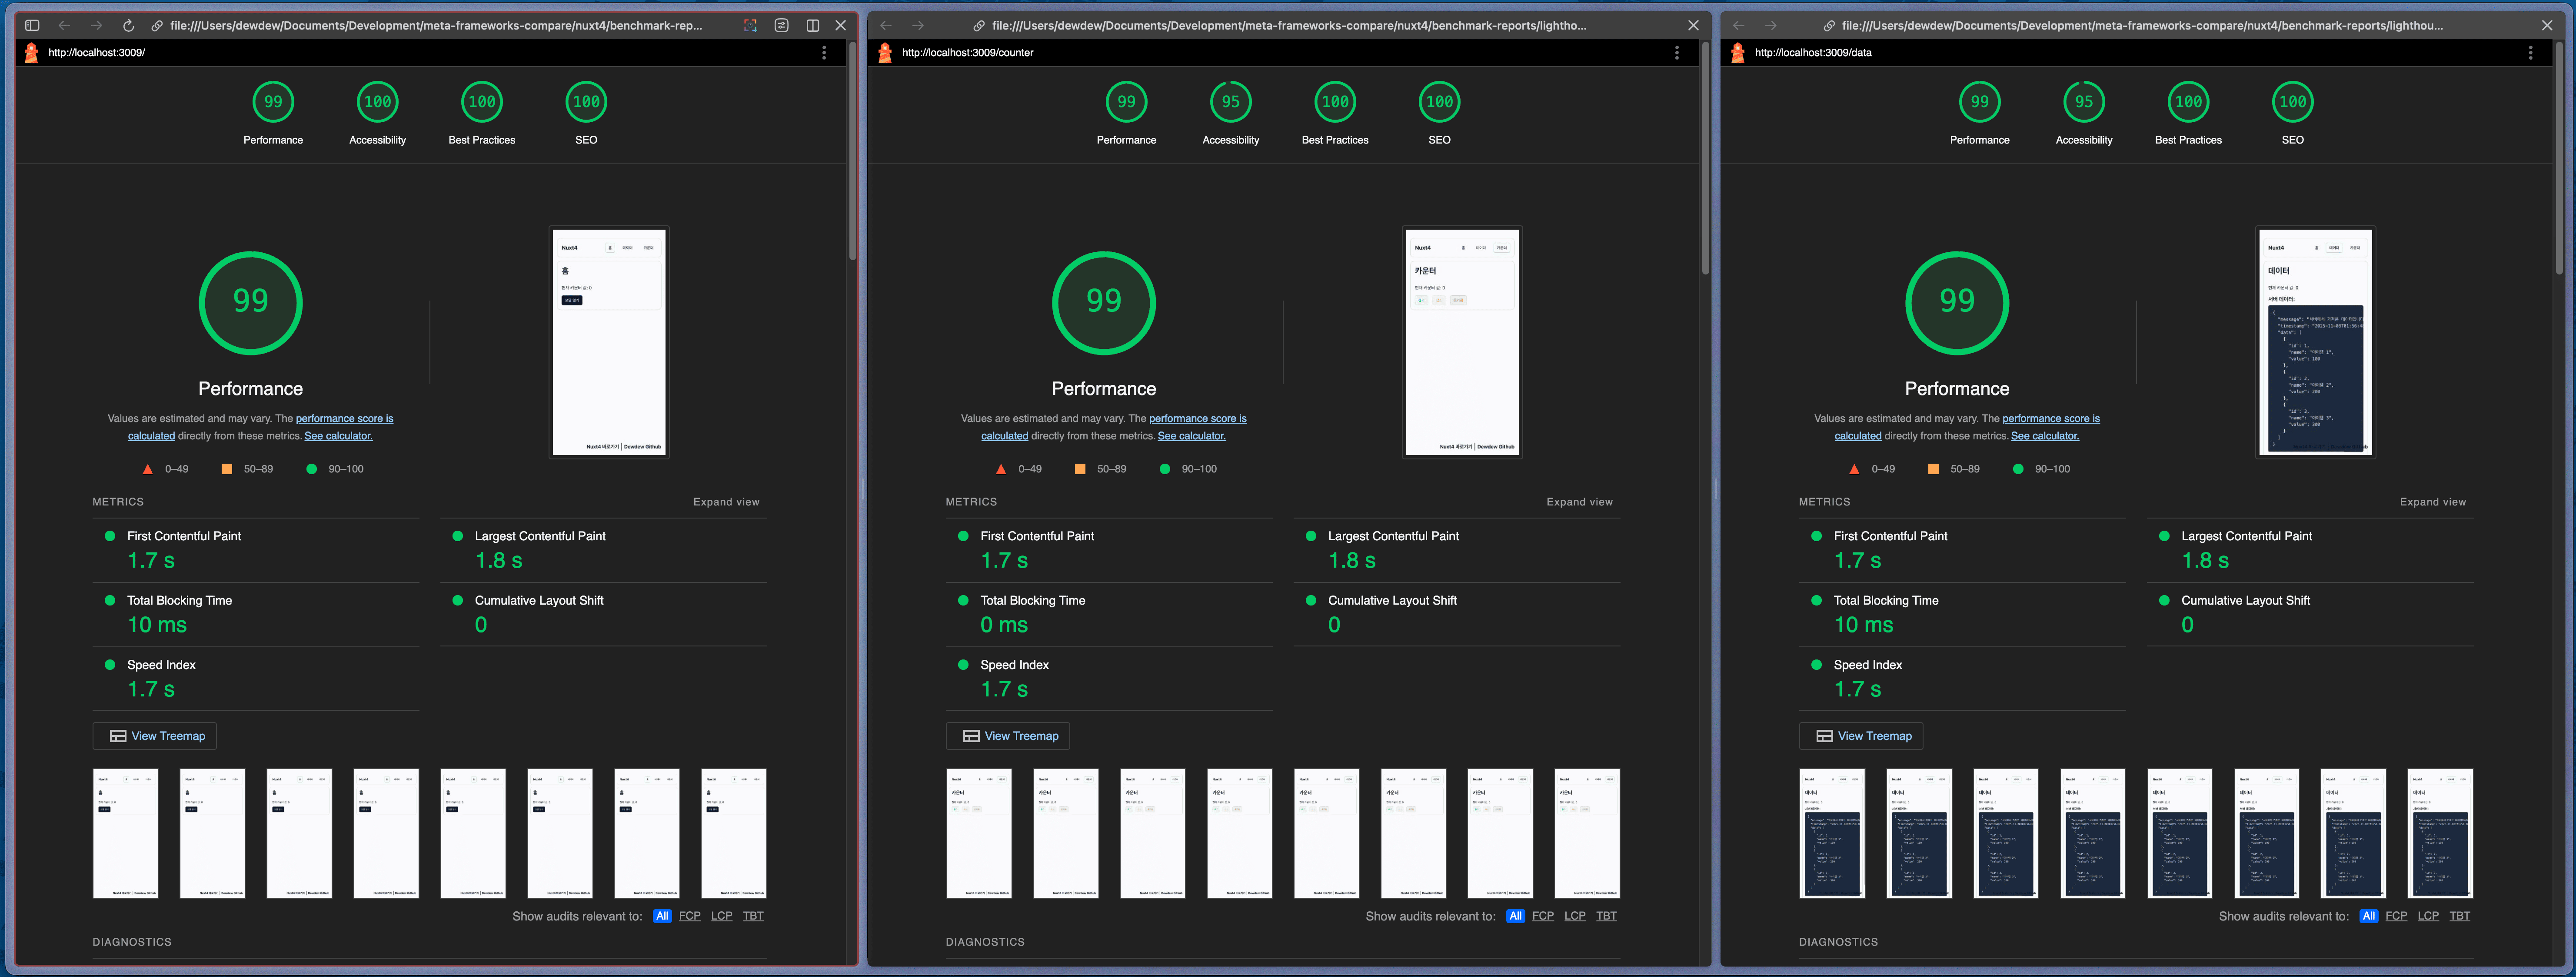Screen dimensions: 2576x977
Task: Expand metrics view in the localhost:3009/ report
Action: 726,502
